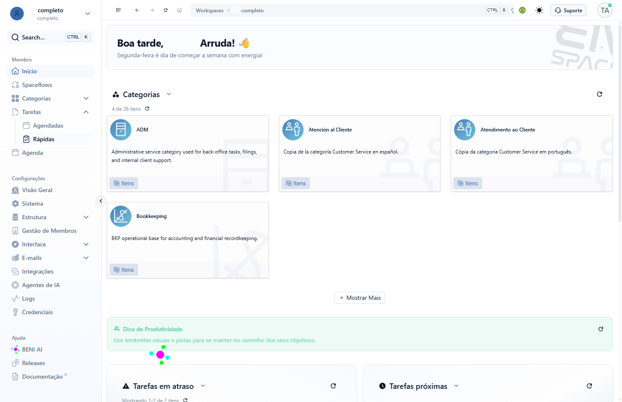Open the Tarefas próximas dropdown chevron
The width and height of the screenshot is (622, 402).
click(456, 386)
